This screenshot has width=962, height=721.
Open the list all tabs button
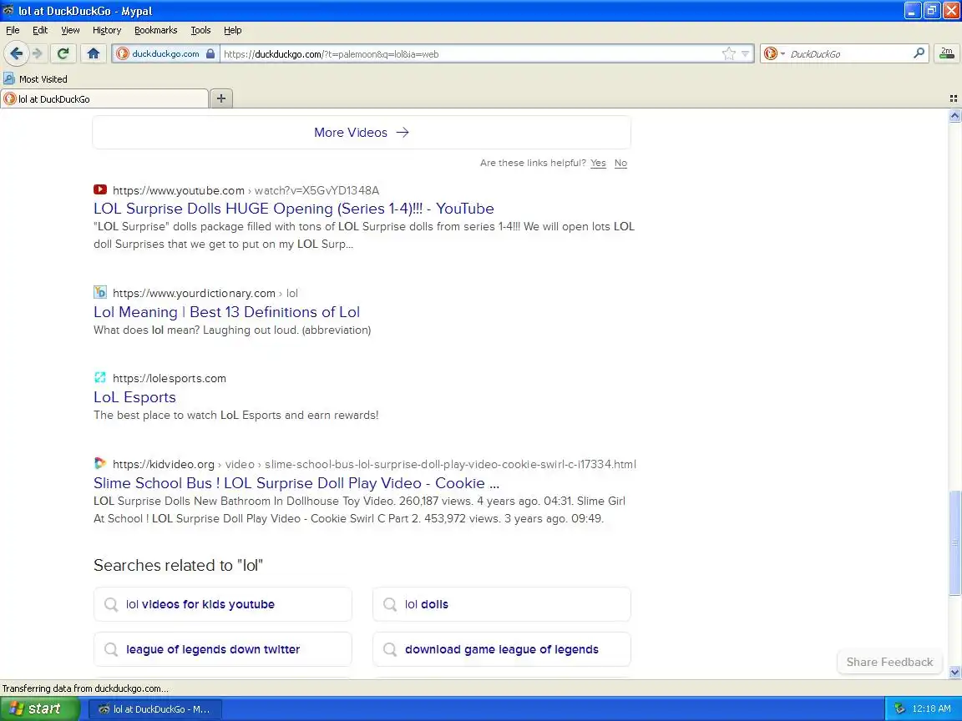pos(954,98)
